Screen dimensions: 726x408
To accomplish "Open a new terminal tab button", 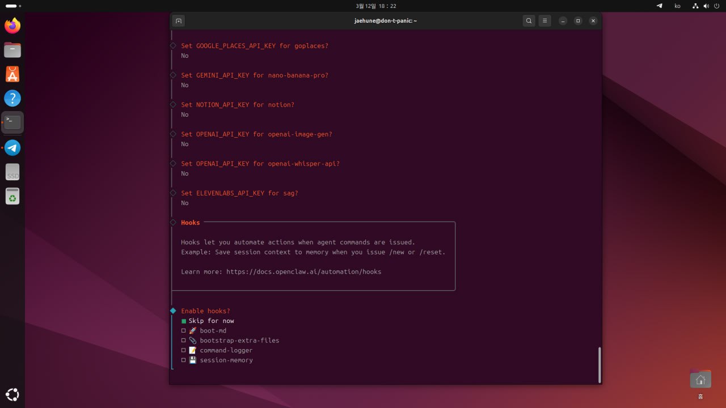I will pyautogui.click(x=178, y=21).
